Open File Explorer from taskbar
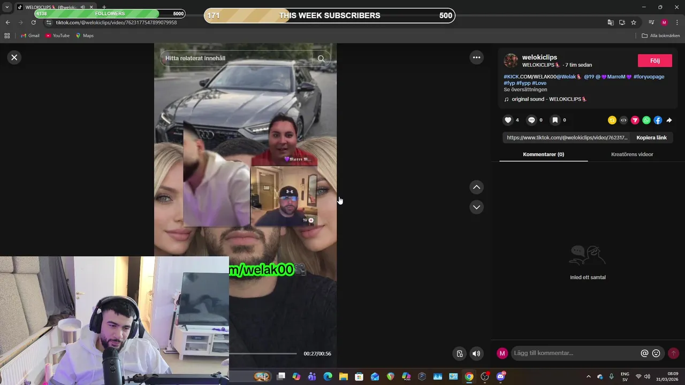 tap(343, 376)
